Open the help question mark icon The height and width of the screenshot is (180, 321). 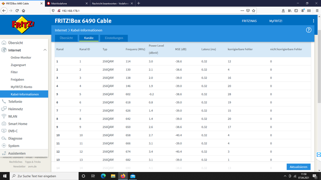[x=308, y=30]
